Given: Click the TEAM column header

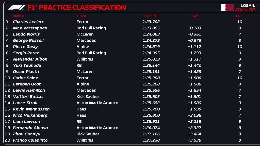Looking at the screenshot, I should tap(81, 16).
